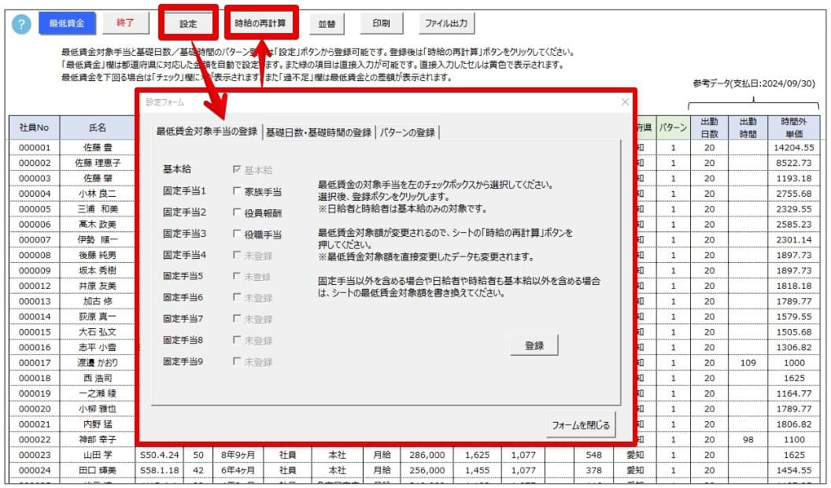Click the 未登録 checkbox for 固定手当5
This screenshot has height=488, width=831.
tap(237, 276)
